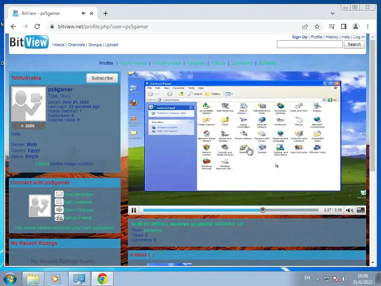Image resolution: width=381 pixels, height=286 pixels.
Task: Open the Groups link in site header
Action: [x=95, y=45]
